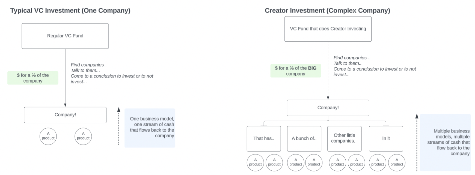Select the blue 'Multiple business models' note
The width and height of the screenshot is (475, 175).
point(445,143)
